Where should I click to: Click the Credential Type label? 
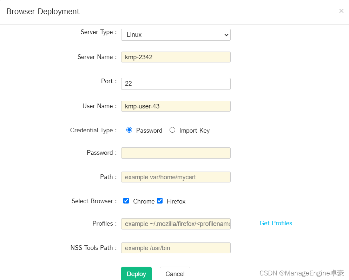(x=93, y=130)
